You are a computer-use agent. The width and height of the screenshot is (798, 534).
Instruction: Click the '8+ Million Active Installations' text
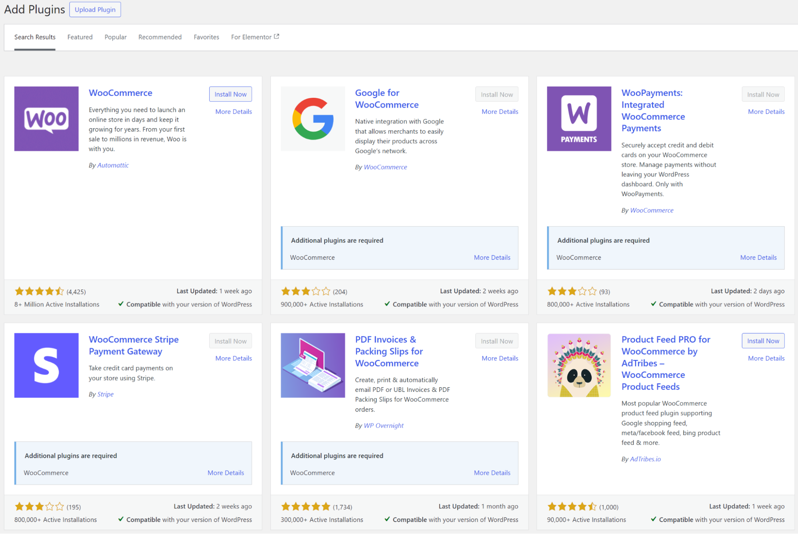[x=57, y=304]
